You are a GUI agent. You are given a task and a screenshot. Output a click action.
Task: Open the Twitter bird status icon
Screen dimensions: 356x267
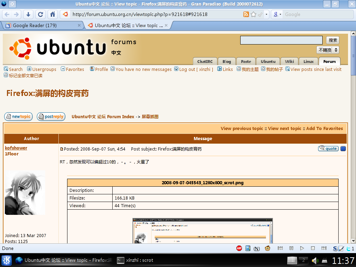tap(348, 249)
